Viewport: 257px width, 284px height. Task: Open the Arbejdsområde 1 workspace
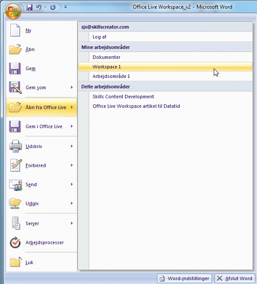[165, 76]
